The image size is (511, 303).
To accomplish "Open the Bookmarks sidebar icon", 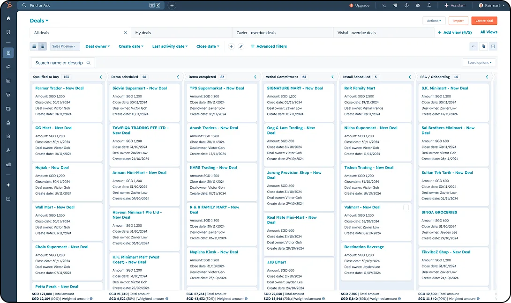I will pyautogui.click(x=8, y=32).
